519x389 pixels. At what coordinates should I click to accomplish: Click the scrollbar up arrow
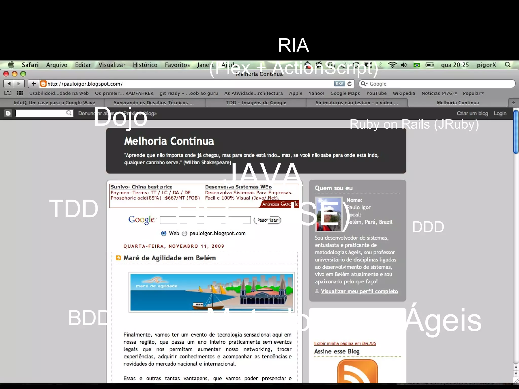tap(516, 367)
